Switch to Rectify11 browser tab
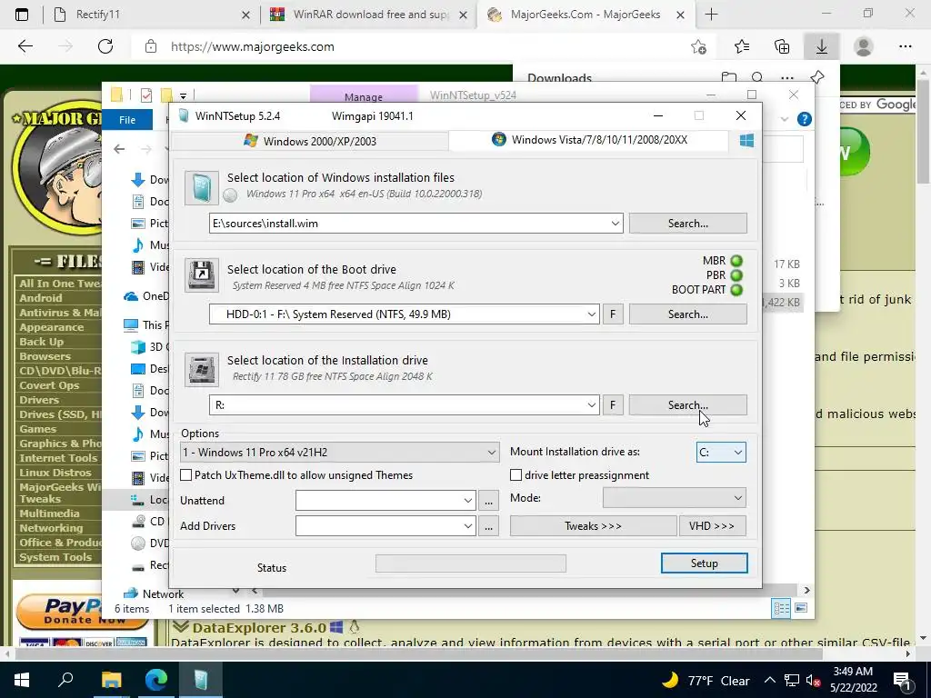The image size is (931, 698). click(152, 15)
